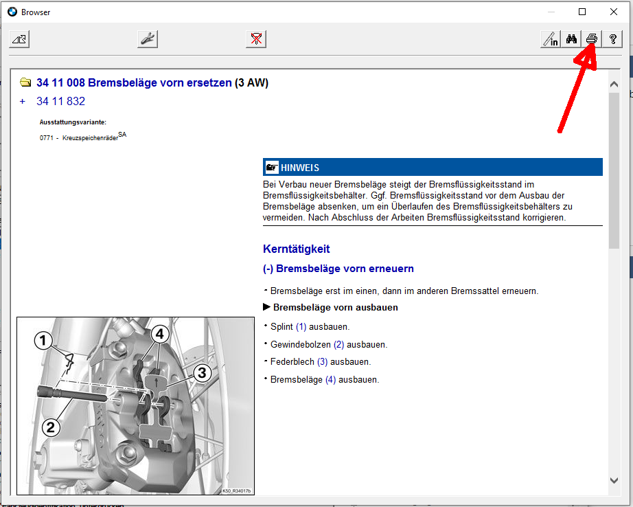Click the (1) reference in Splint step
Image resolution: width=633 pixels, height=507 pixels.
click(x=301, y=327)
